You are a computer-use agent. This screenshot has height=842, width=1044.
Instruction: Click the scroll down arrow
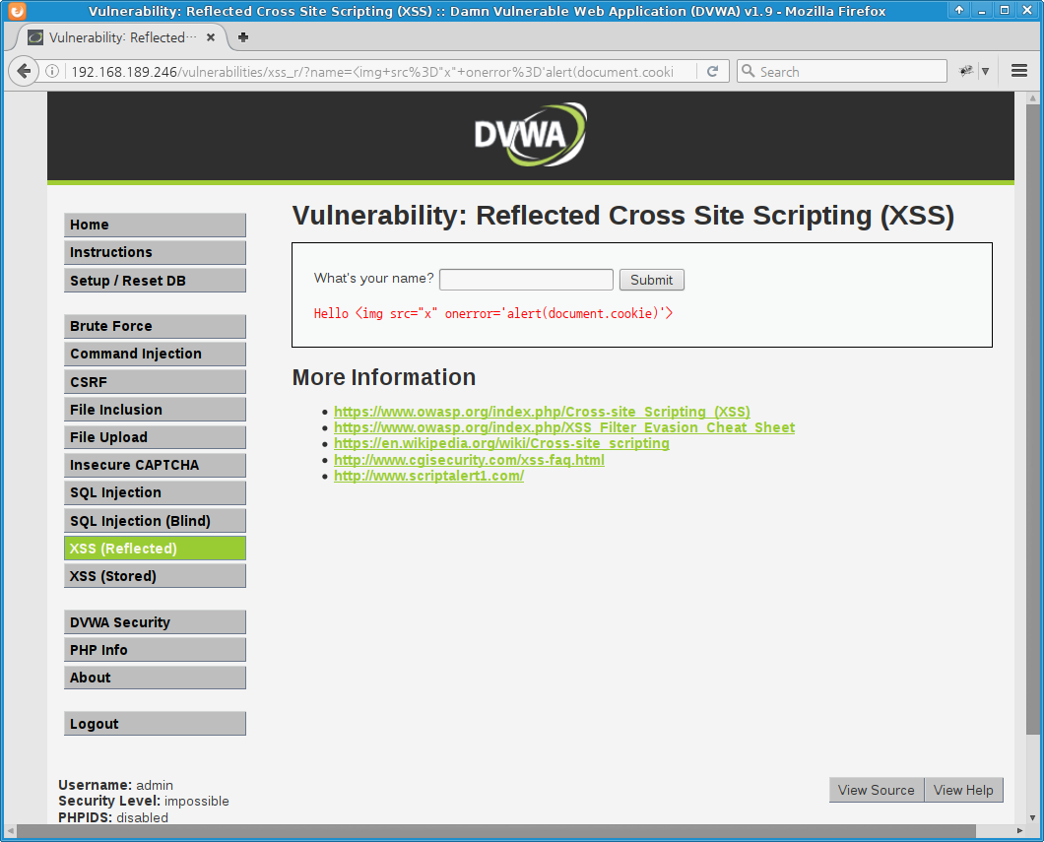pyautogui.click(x=1032, y=817)
